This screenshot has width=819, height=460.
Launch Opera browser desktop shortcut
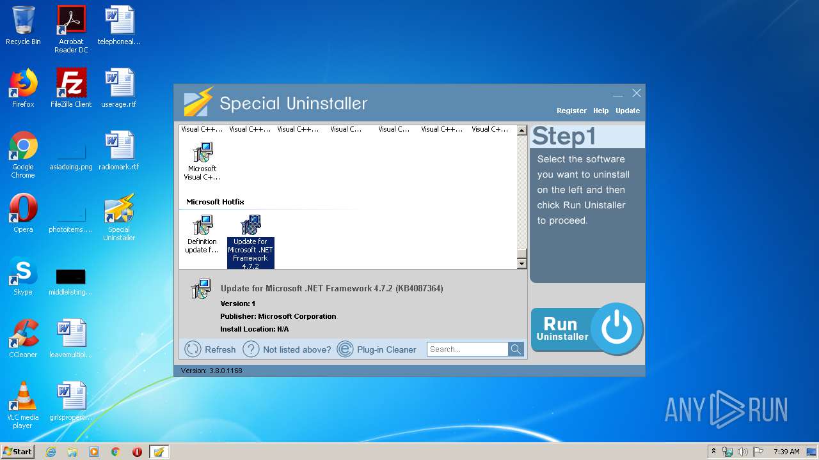pyautogui.click(x=23, y=213)
